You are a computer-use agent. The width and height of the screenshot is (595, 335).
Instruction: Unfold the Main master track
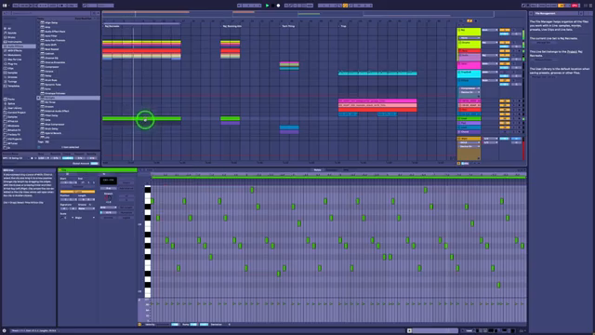pyautogui.click(x=459, y=139)
